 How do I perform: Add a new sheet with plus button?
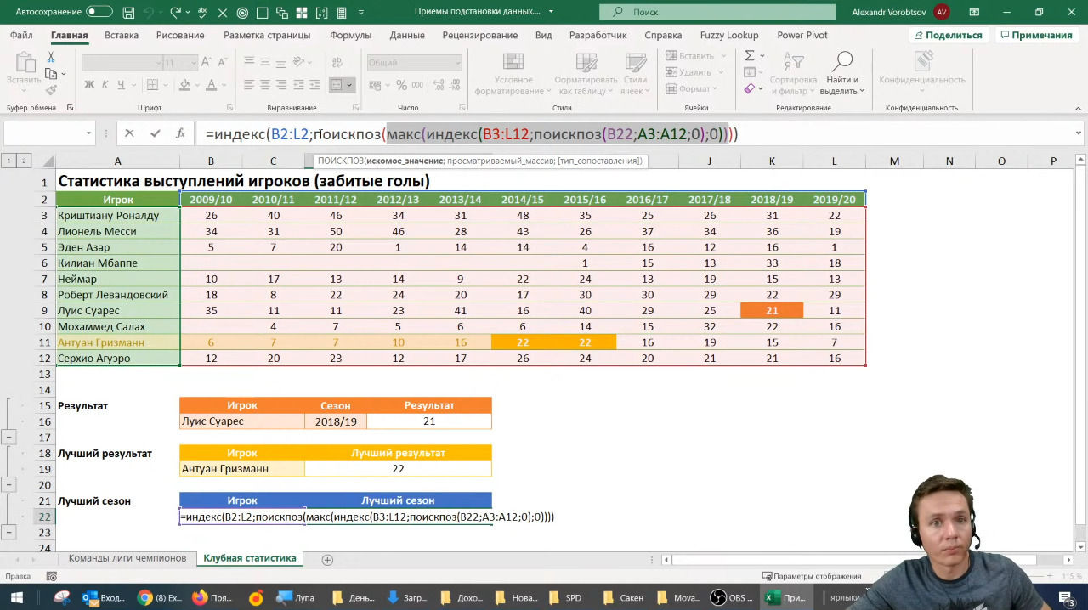pyautogui.click(x=327, y=559)
